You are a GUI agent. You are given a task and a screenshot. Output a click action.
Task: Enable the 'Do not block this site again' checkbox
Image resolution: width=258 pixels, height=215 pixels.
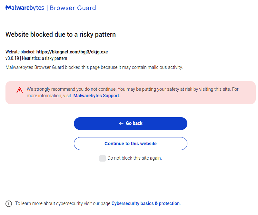point(103,158)
